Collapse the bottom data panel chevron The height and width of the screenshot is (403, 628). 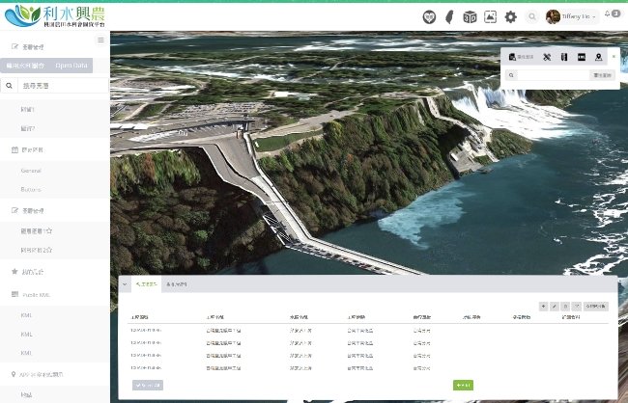(125, 284)
